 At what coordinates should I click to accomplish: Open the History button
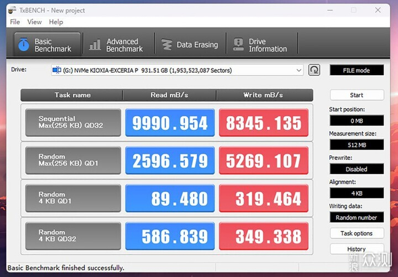[356, 249]
